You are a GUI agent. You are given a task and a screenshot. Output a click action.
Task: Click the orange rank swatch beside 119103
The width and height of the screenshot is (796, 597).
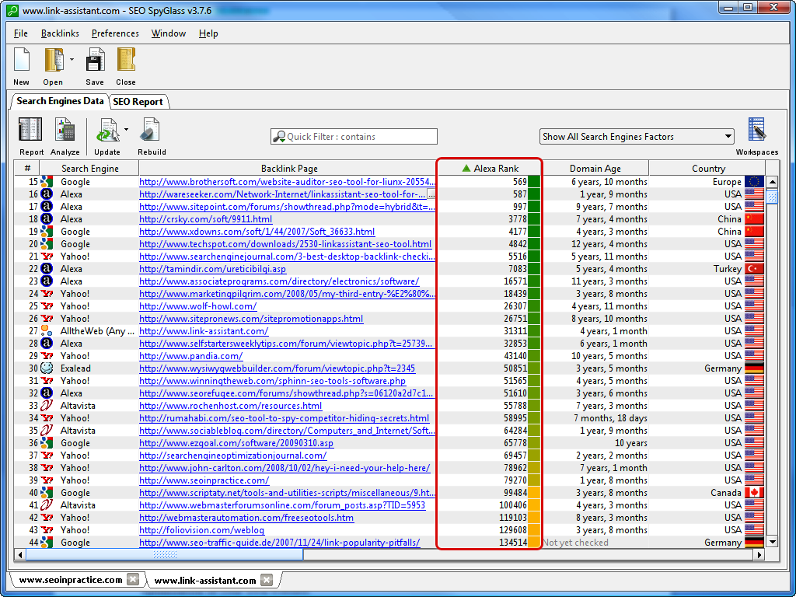coord(534,517)
